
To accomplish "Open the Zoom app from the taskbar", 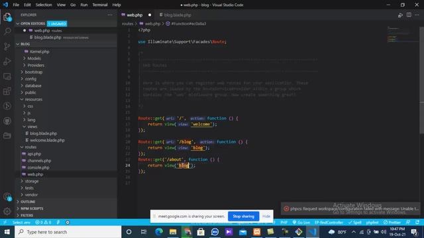I will click(x=215, y=232).
